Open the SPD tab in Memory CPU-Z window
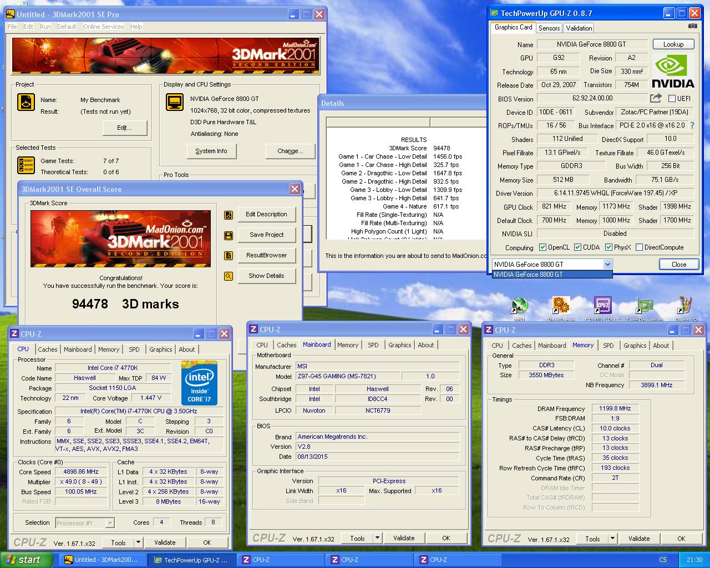Viewport: 710px width, 568px height. click(608, 346)
